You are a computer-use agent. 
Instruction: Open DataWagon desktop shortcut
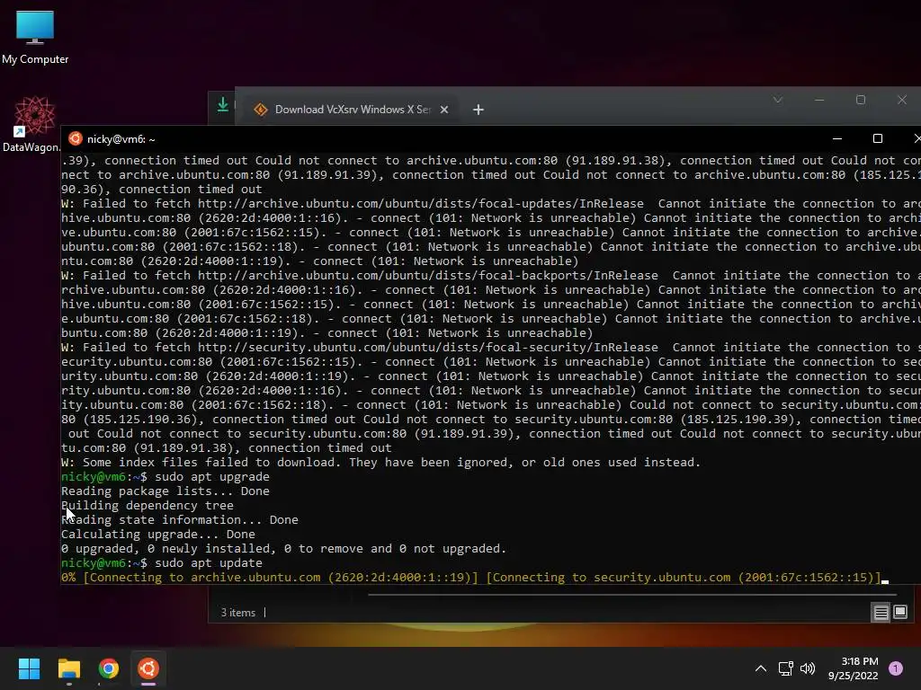coord(32,124)
